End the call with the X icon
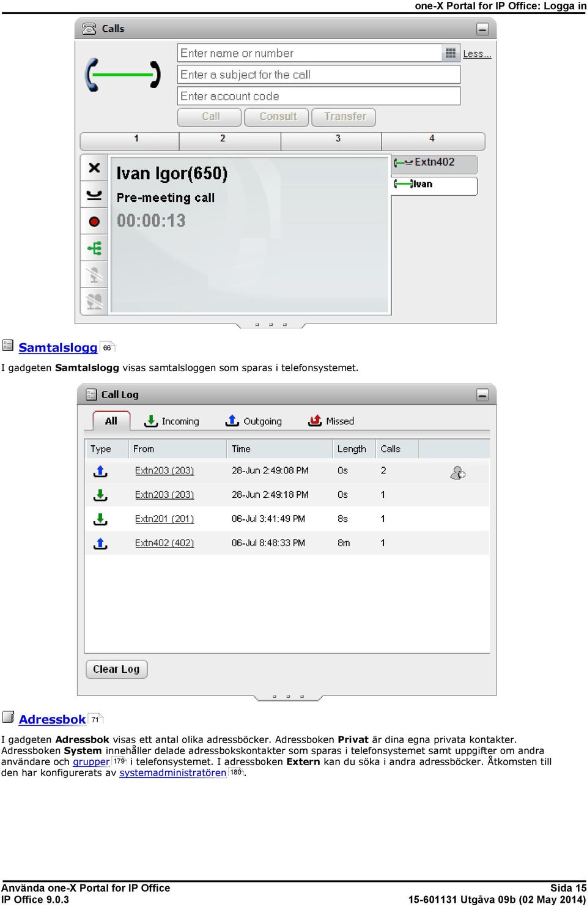Viewport: 587px width, 907px height. pyautogui.click(x=94, y=168)
